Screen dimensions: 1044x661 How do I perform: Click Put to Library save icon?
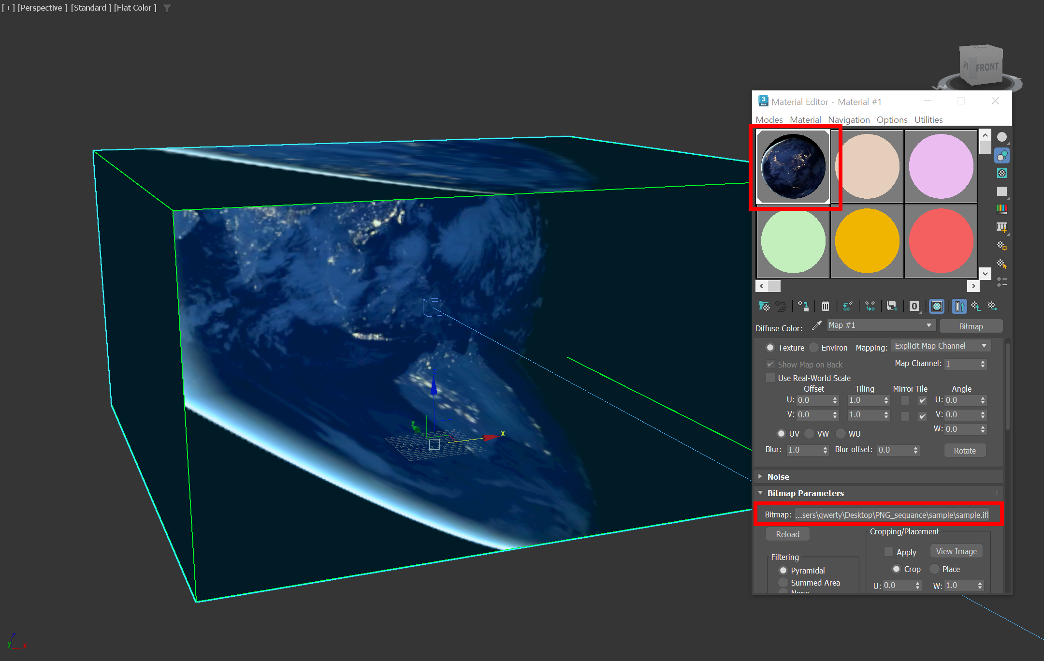(892, 306)
